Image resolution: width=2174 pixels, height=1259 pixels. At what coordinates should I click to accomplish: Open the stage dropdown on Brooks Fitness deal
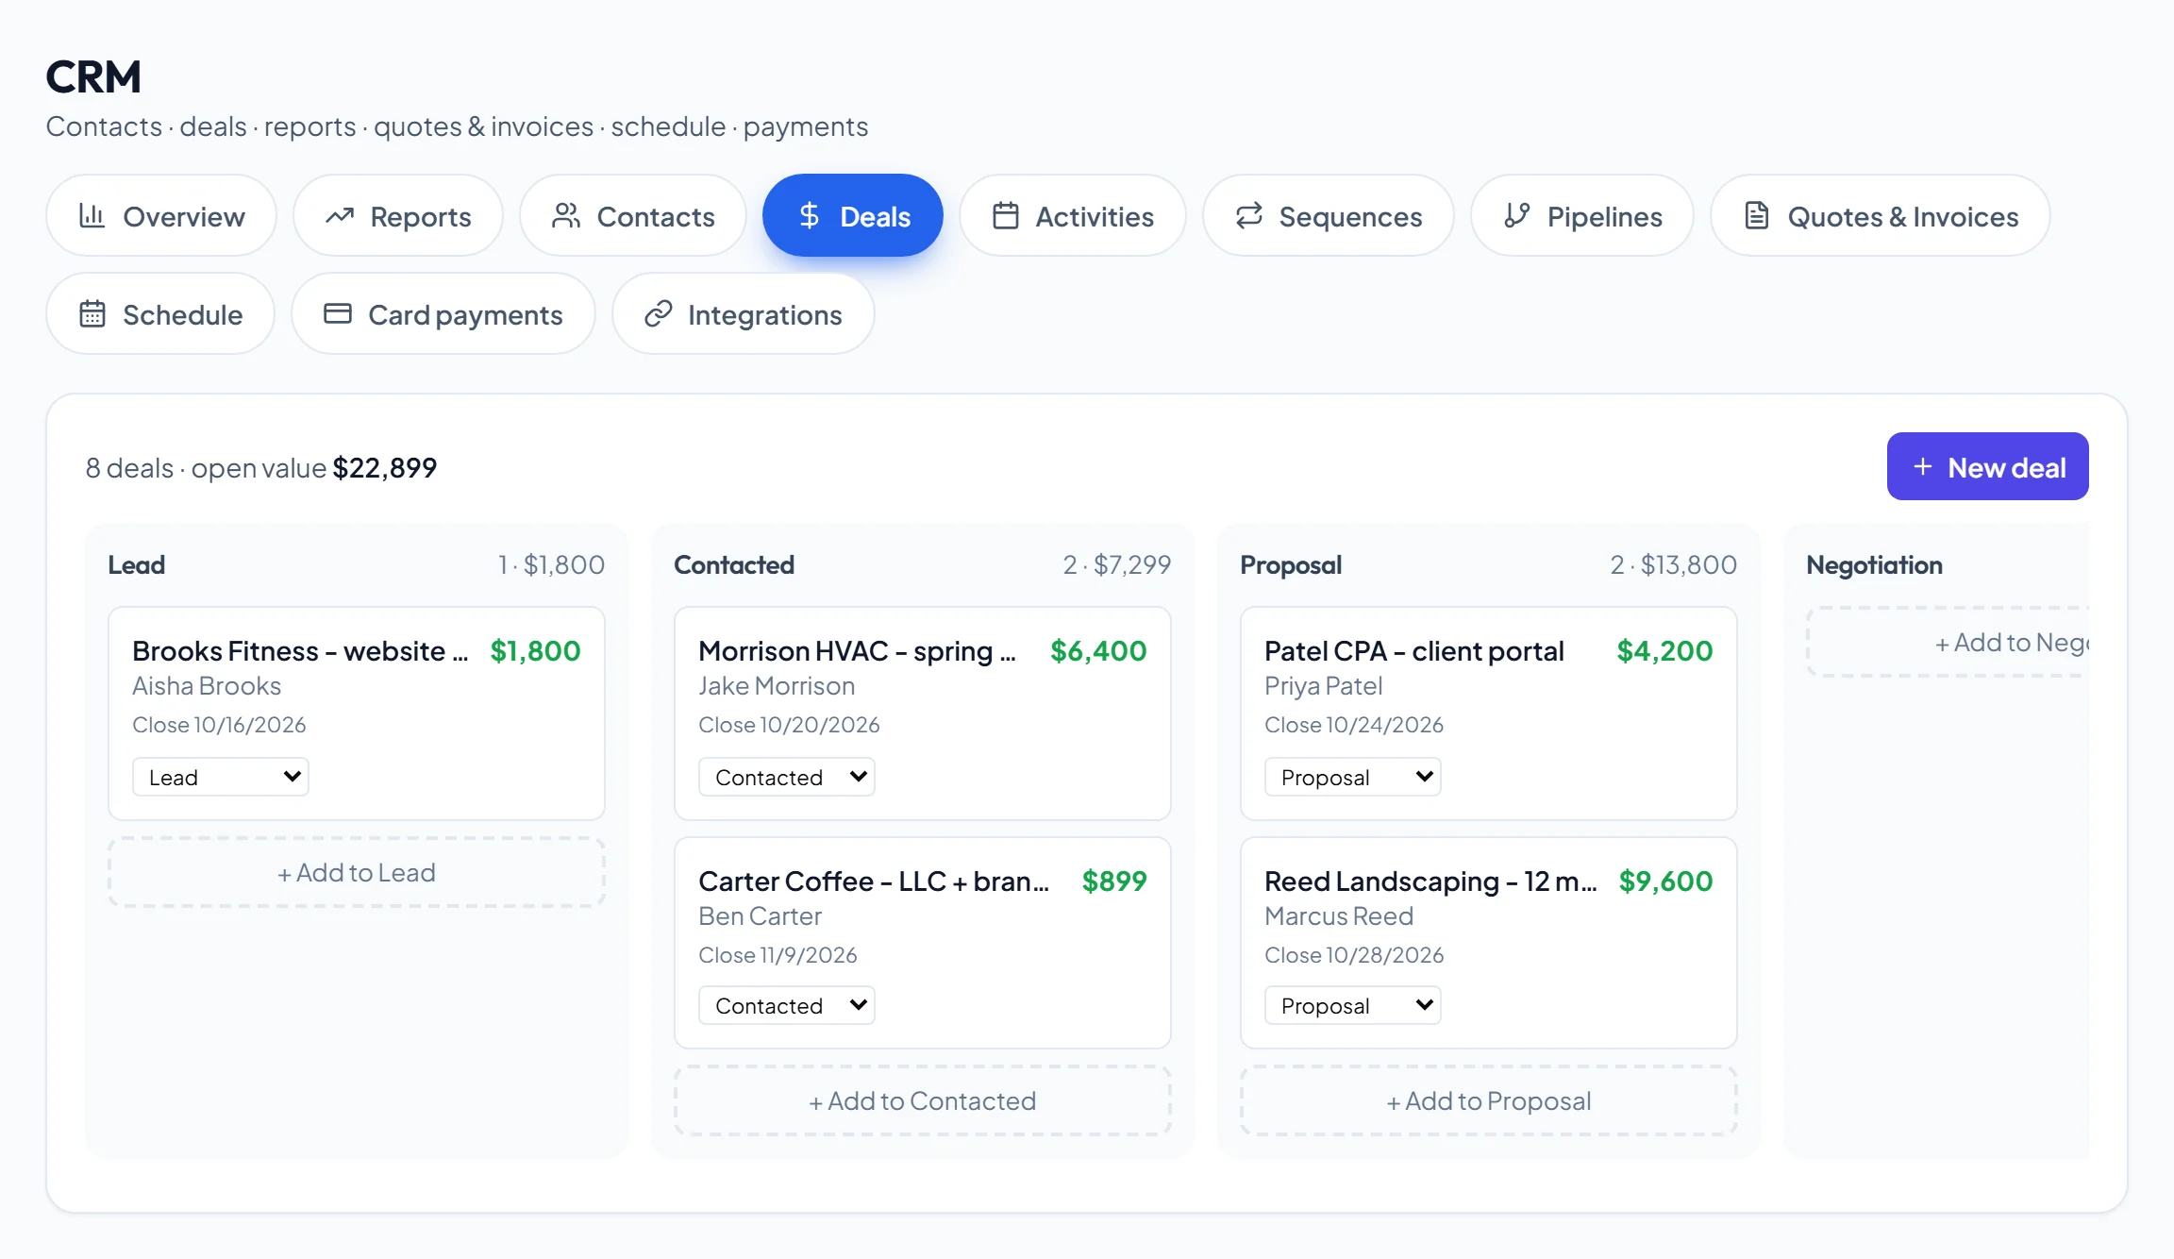coord(221,777)
